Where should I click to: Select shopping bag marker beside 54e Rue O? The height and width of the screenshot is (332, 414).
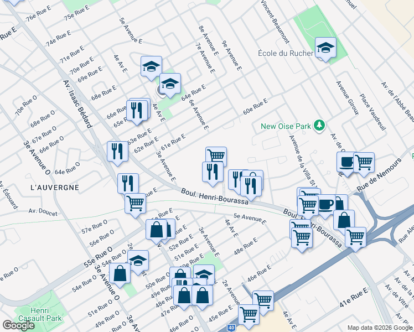click(x=120, y=275)
